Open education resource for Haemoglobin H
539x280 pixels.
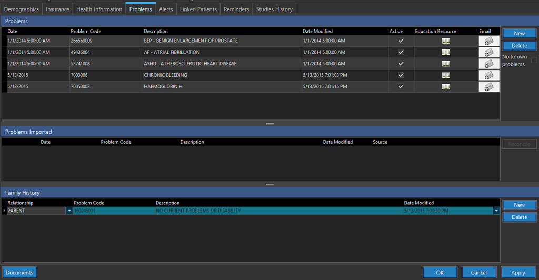pos(446,87)
